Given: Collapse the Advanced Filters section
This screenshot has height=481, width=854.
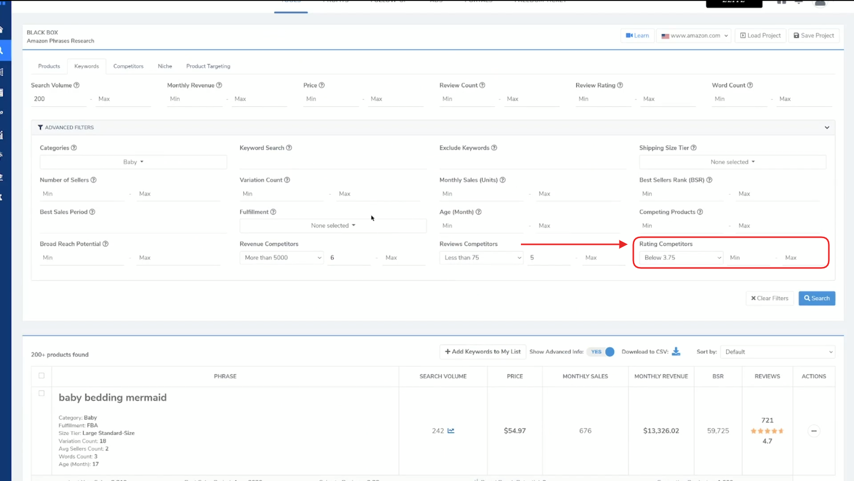Looking at the screenshot, I should [x=827, y=127].
